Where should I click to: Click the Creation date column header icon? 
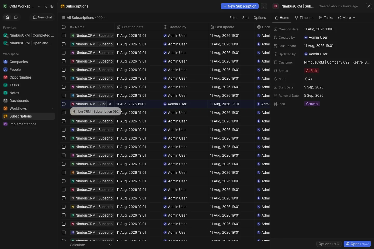coord(119,27)
